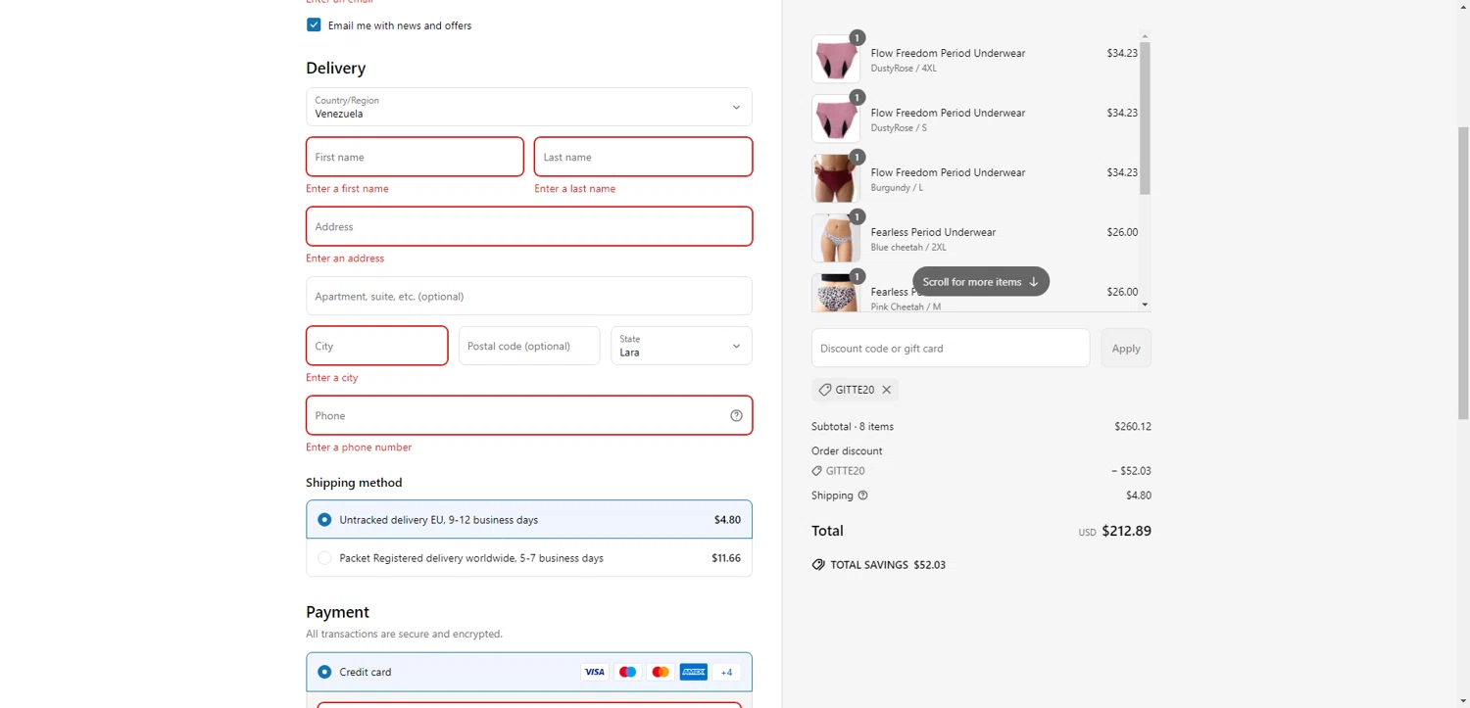
Task: Click the DustyRose / 4XL product thumbnail
Action: click(836, 60)
